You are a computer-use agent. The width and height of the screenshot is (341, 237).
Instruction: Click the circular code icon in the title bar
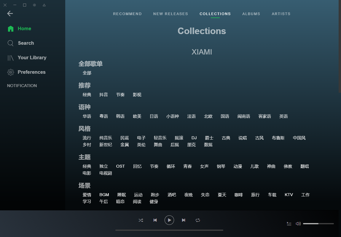pos(34,5)
